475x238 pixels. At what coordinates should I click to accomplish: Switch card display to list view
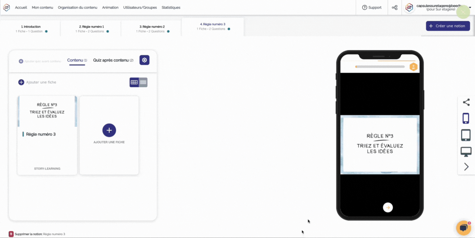tap(143, 82)
